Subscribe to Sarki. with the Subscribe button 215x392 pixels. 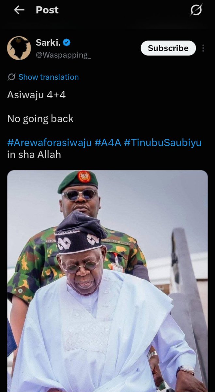coord(168,48)
